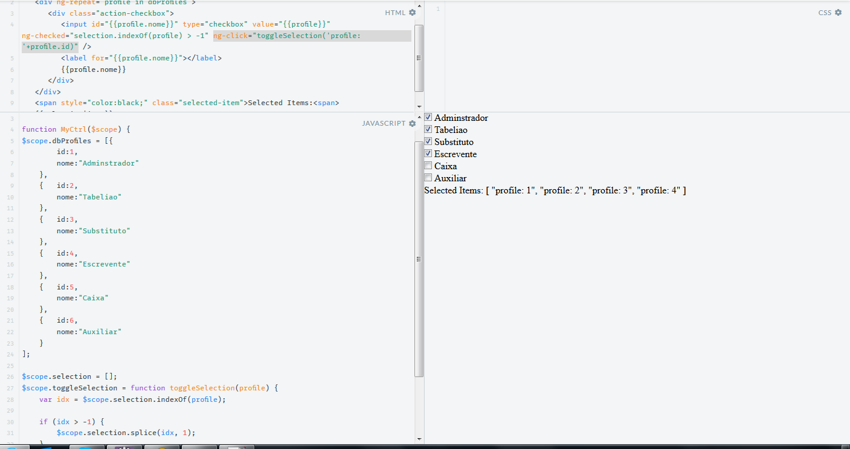850x449 pixels.
Task: Click the HTML line '{{profile.nome}}'
Action: [x=94, y=69]
